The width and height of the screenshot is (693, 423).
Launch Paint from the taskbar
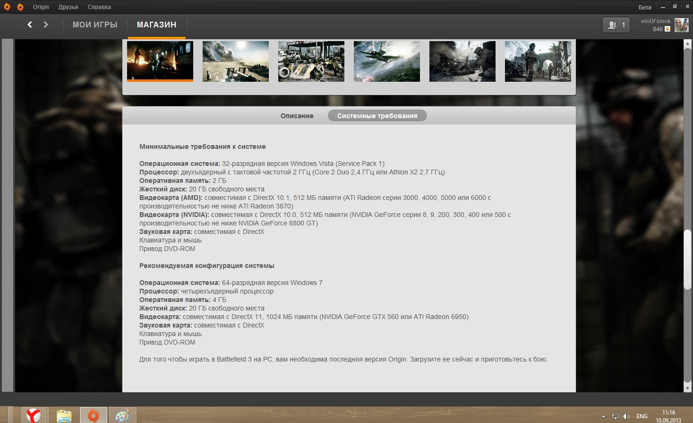(x=123, y=415)
